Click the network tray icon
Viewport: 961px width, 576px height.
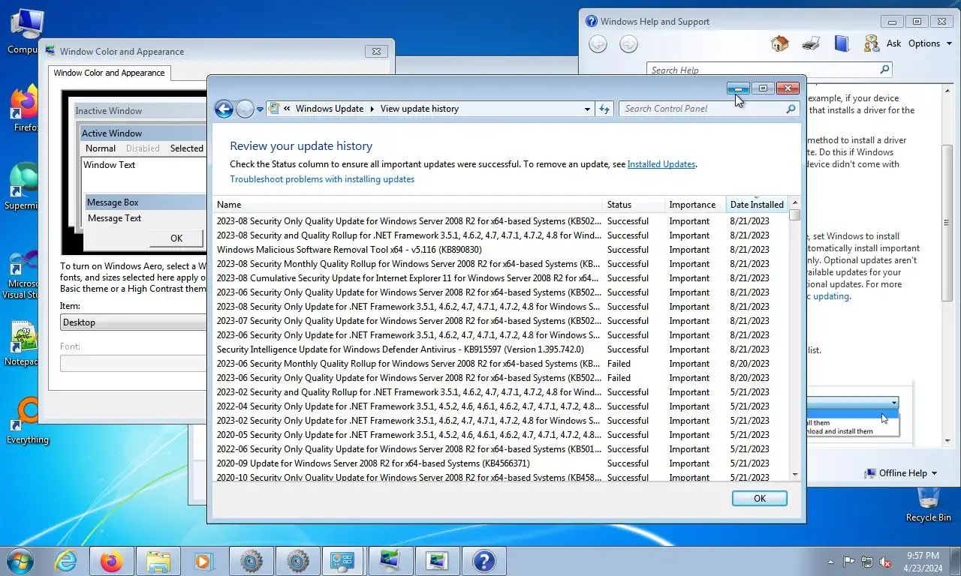click(867, 562)
